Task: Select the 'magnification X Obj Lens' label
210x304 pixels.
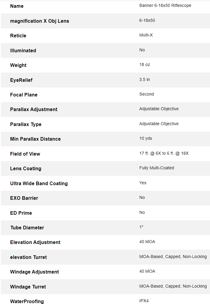Action: [x=39, y=21]
